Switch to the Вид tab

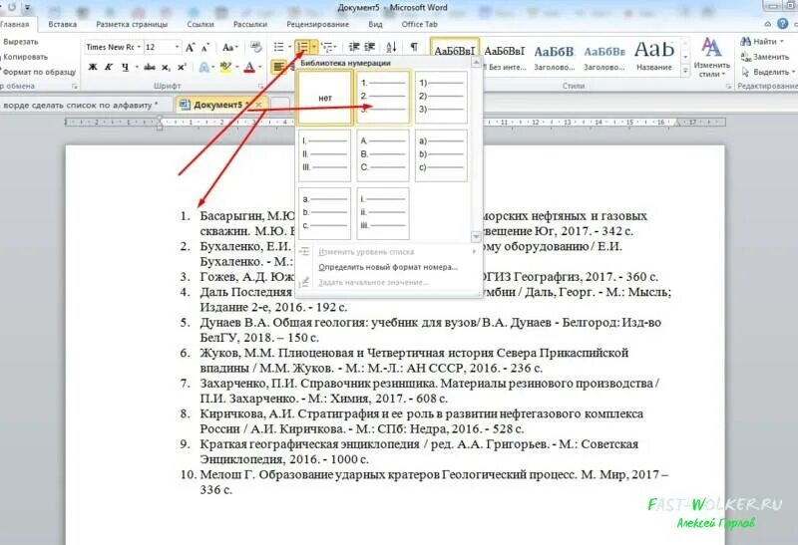pyautogui.click(x=376, y=24)
